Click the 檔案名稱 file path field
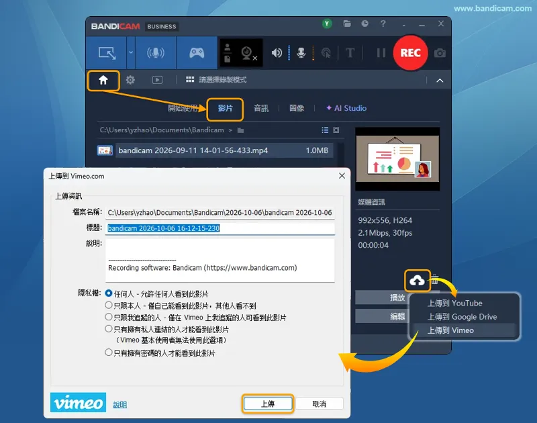 tap(220, 213)
